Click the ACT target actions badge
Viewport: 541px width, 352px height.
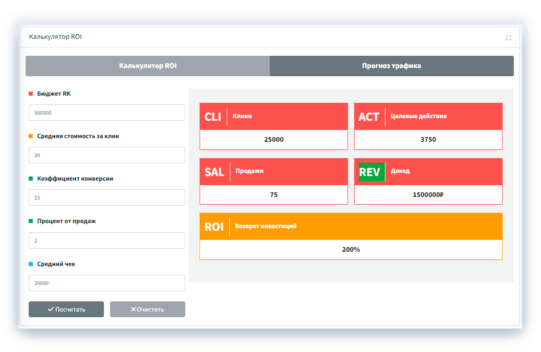coord(369,117)
